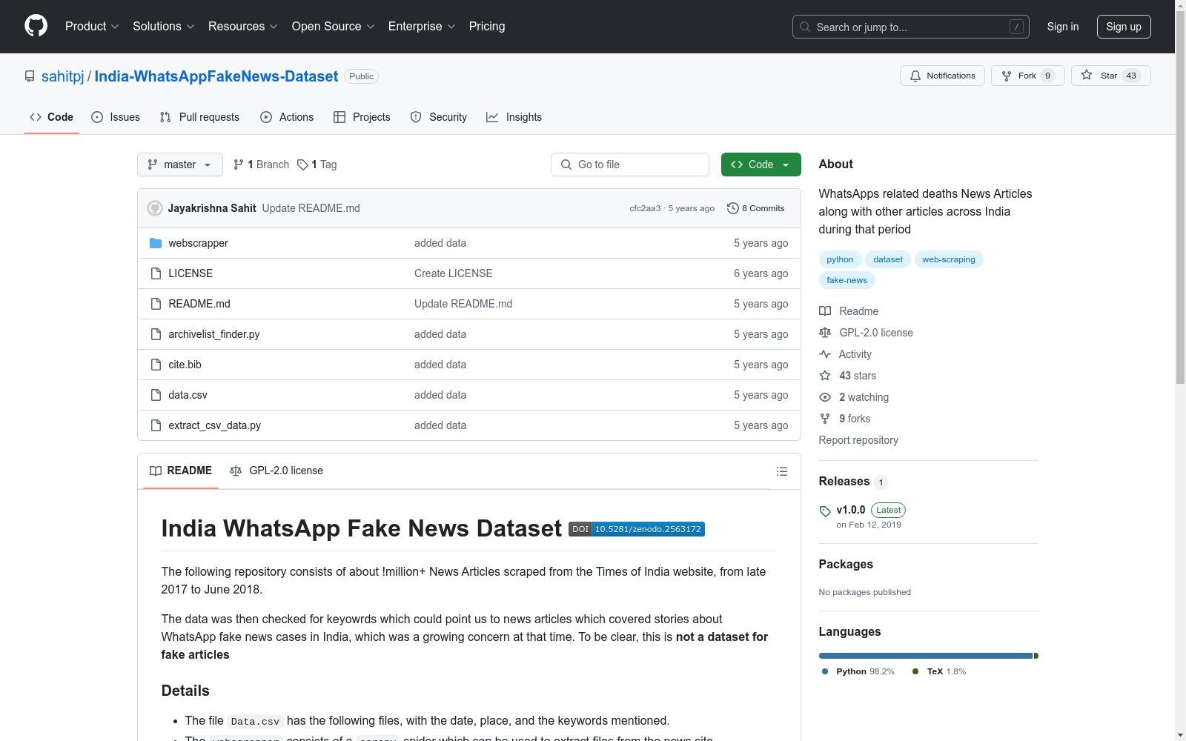Click the Star button
This screenshot has width=1186, height=741.
pos(1110,76)
